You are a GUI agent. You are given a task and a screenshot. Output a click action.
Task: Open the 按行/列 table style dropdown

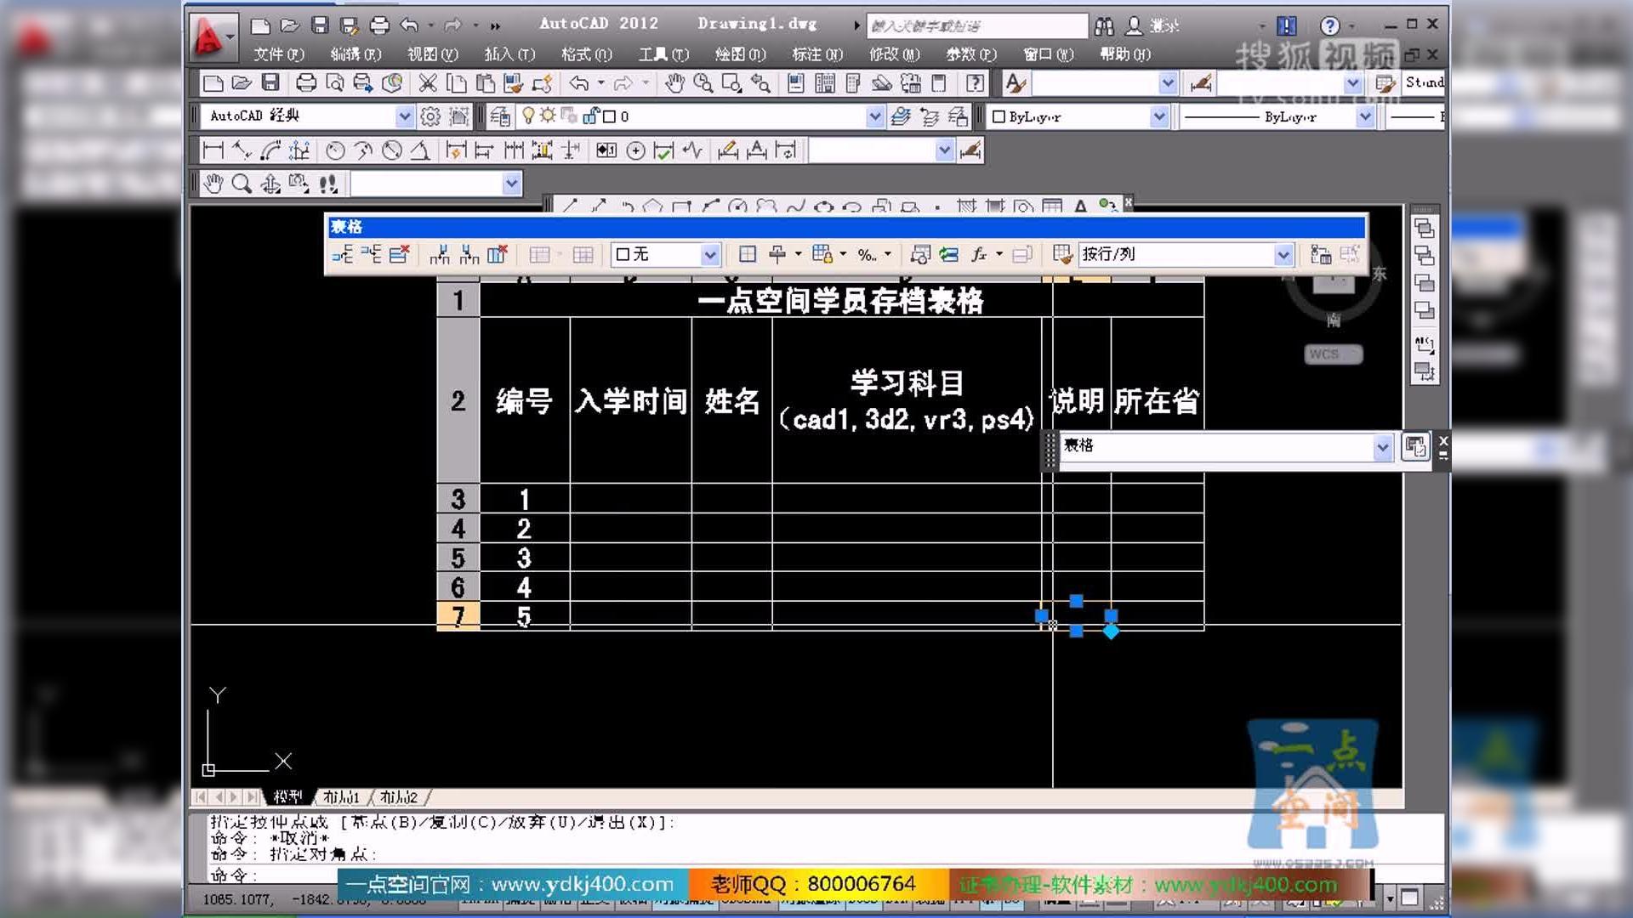[x=1284, y=254]
